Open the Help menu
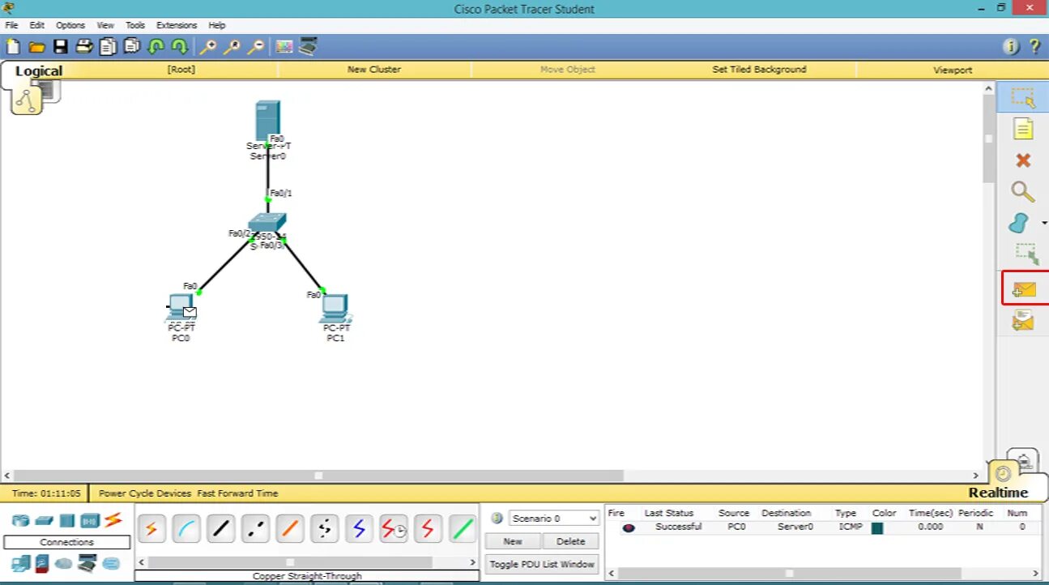The height and width of the screenshot is (585, 1049). click(x=216, y=25)
